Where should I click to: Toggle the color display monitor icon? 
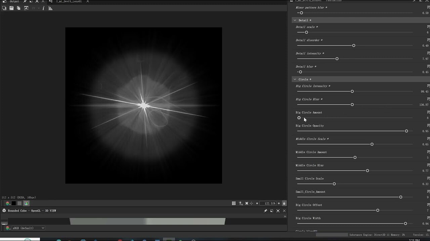tap(26, 203)
